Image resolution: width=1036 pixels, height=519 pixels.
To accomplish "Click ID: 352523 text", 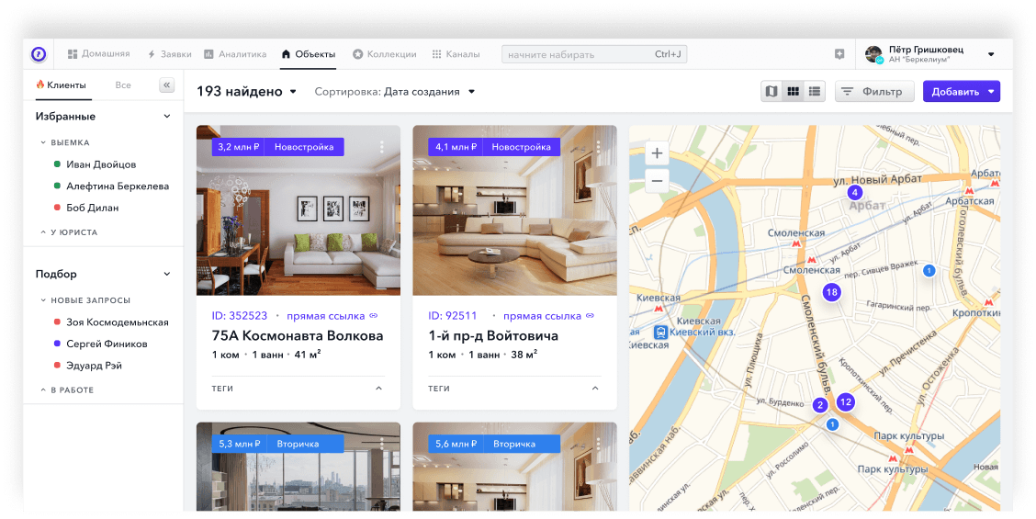I will coord(239,316).
